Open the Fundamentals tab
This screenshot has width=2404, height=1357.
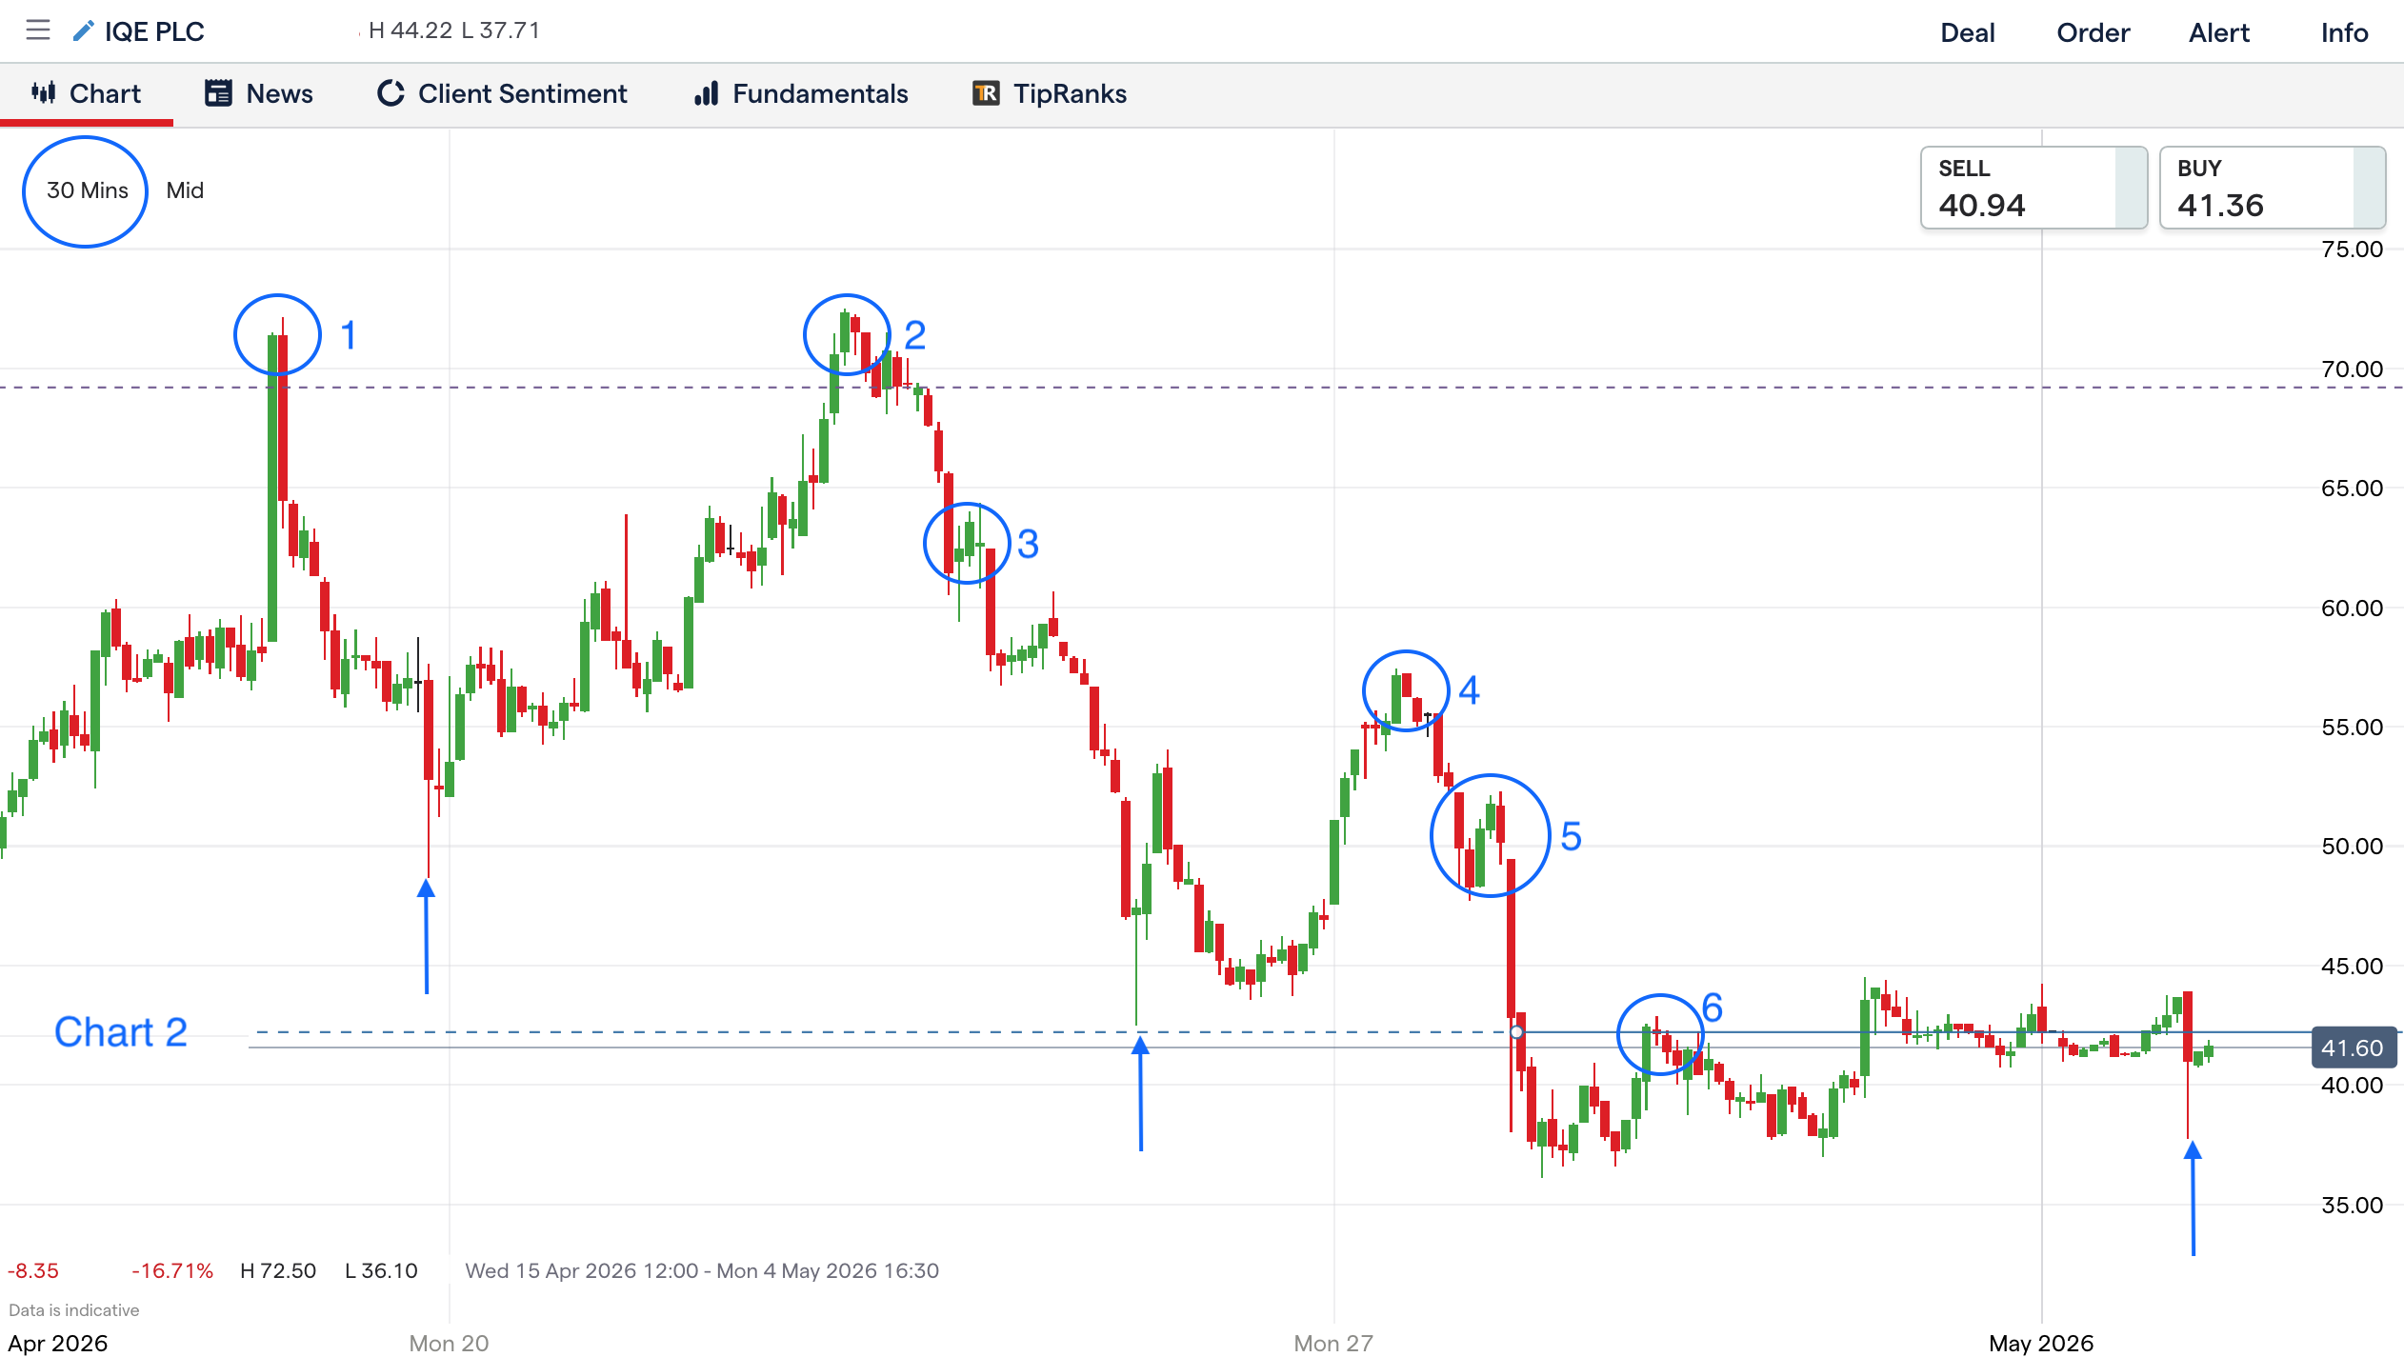coord(801,93)
